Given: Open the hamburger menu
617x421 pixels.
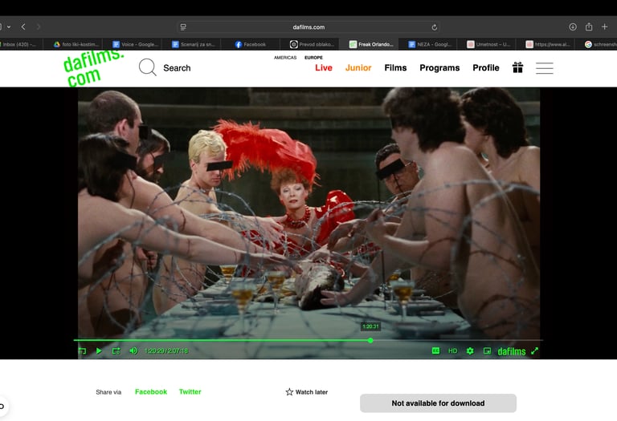Looking at the screenshot, I should [x=544, y=68].
